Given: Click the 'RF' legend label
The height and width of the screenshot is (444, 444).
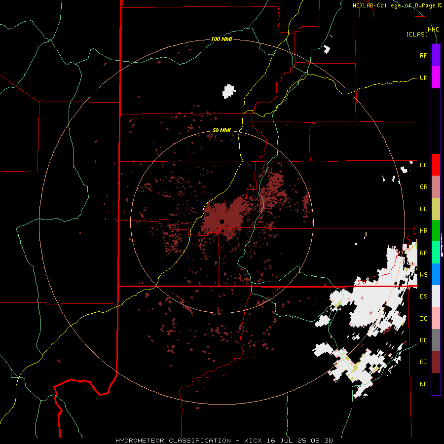Looking at the screenshot, I should click(x=423, y=55).
